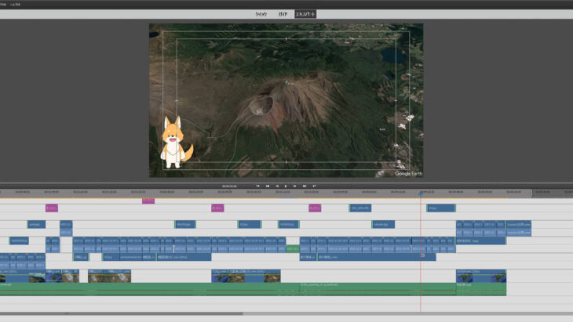Click the leftmost icon in the transport bar

click(257, 186)
